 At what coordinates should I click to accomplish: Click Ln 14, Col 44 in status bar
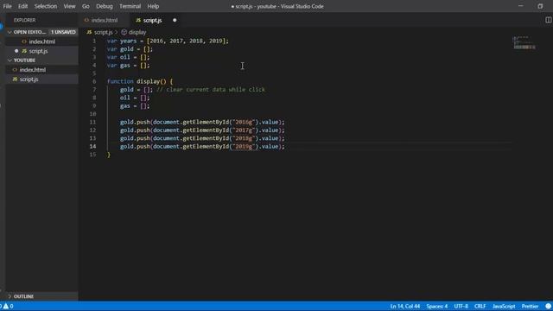(405, 306)
